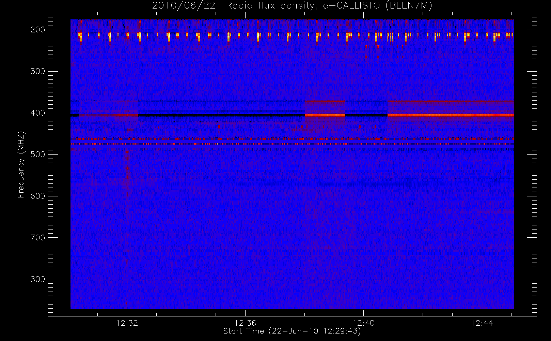Click the 500 frequency tick label
The width and height of the screenshot is (551, 341).
(x=38, y=154)
